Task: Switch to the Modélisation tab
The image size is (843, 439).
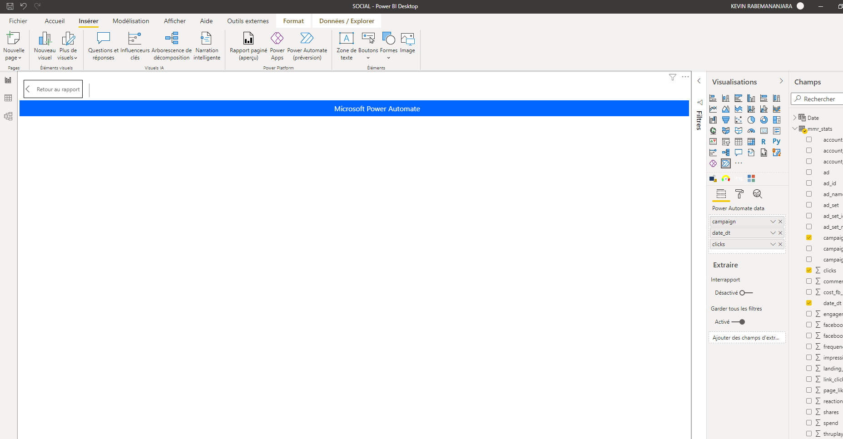Action: coord(131,21)
